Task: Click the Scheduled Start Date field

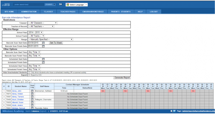Action: pyautogui.click(x=35, y=59)
